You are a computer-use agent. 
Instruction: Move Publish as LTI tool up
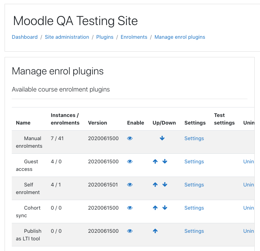[x=155, y=231]
